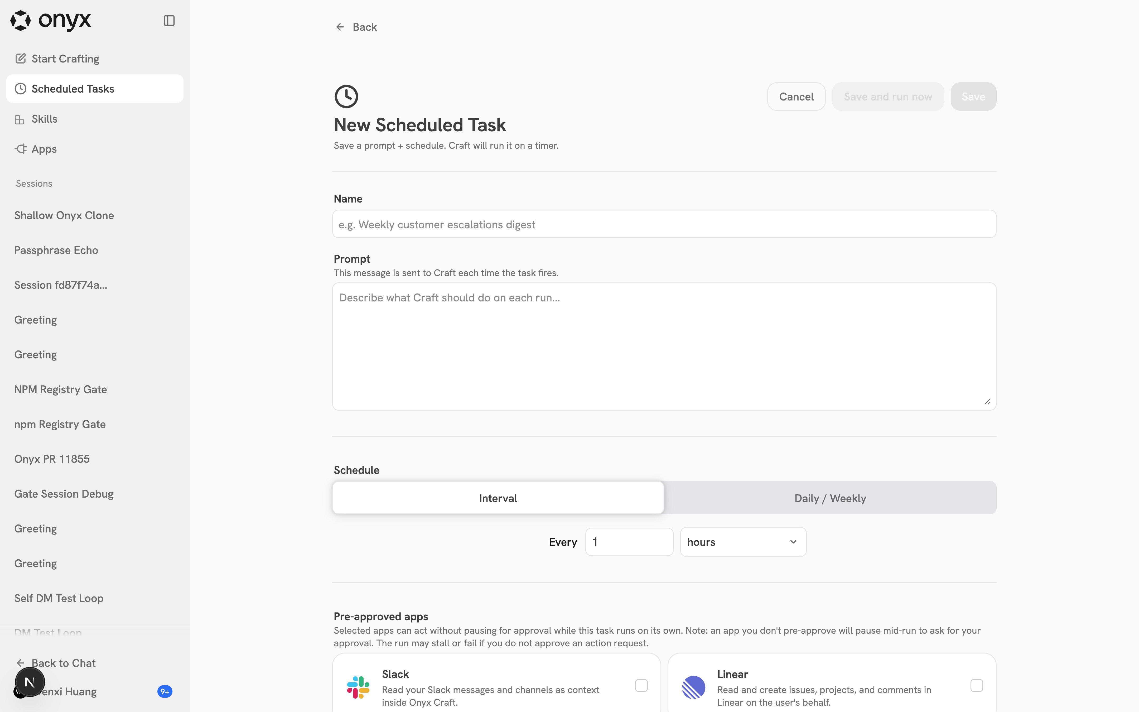The width and height of the screenshot is (1139, 712).
Task: Open the hours interval unit dropdown
Action: (743, 542)
